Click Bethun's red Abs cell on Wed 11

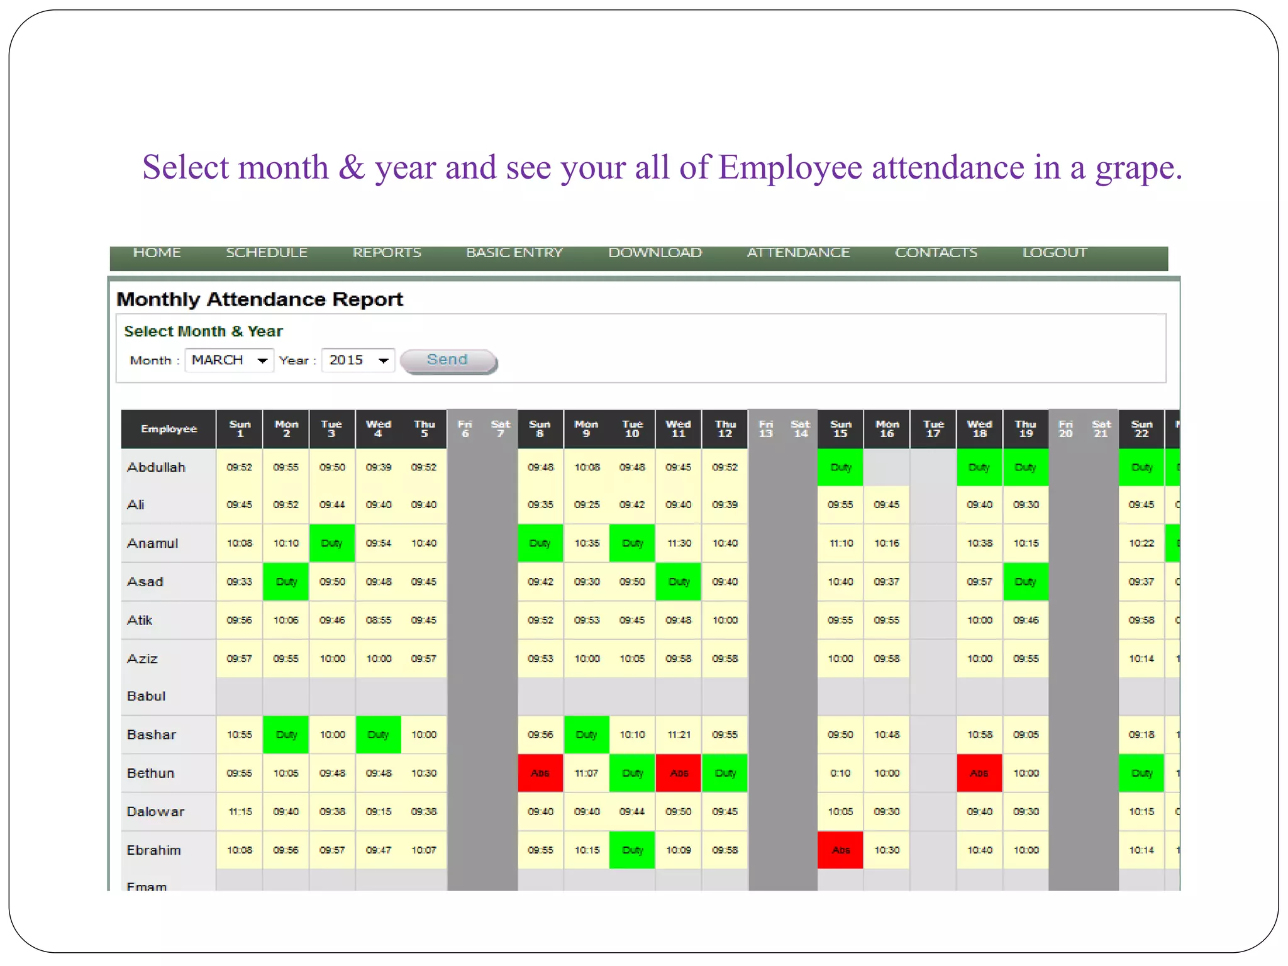679,773
